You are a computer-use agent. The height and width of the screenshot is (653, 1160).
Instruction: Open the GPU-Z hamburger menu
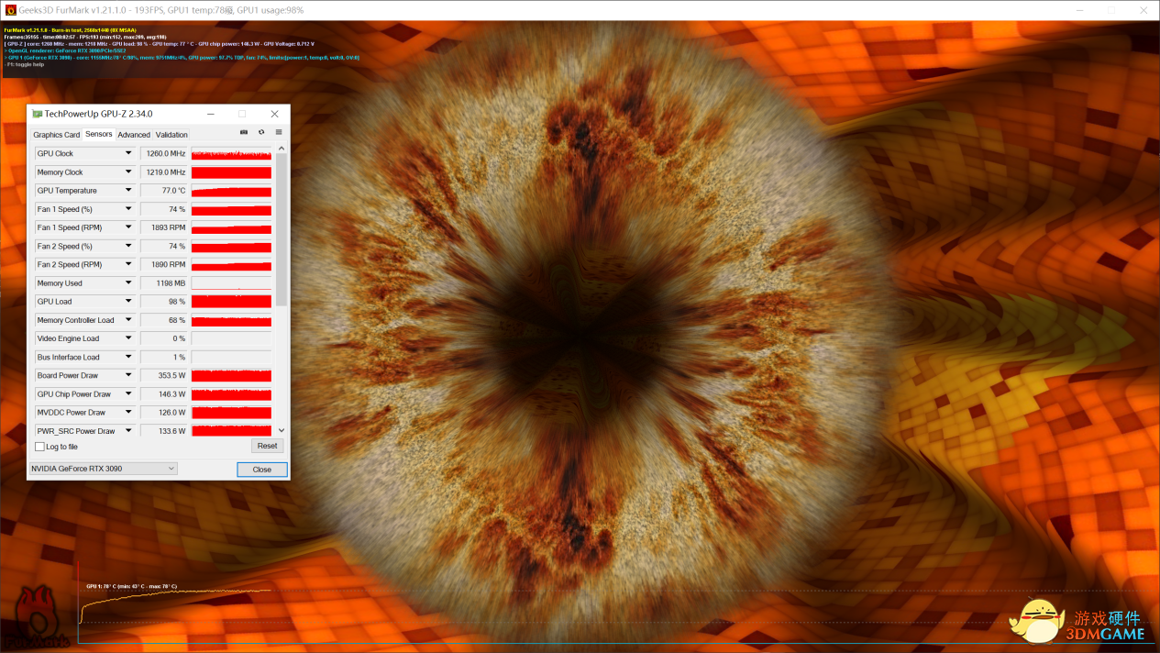279,132
